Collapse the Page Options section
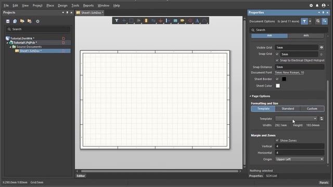 coord(250,96)
